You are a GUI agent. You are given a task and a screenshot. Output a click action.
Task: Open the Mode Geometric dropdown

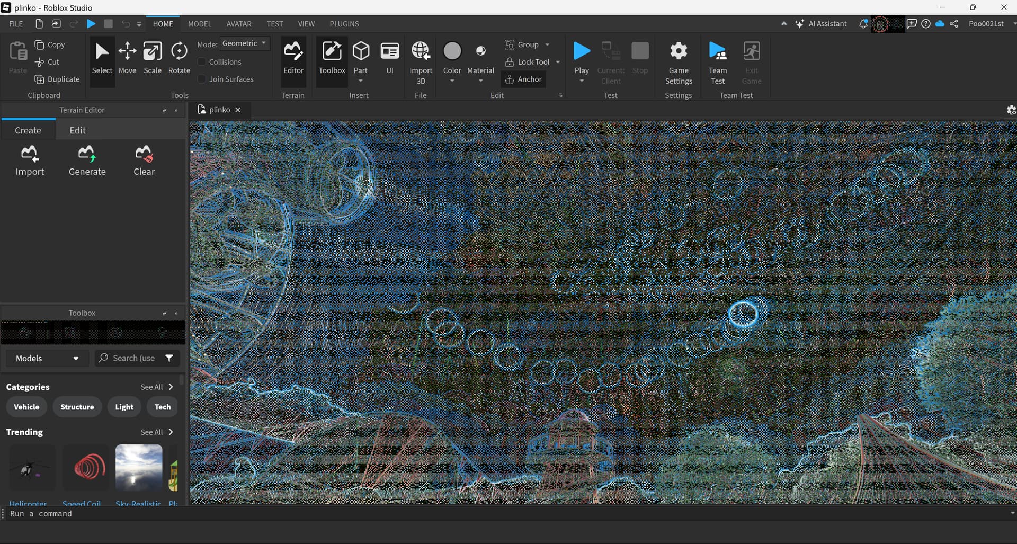(x=245, y=43)
